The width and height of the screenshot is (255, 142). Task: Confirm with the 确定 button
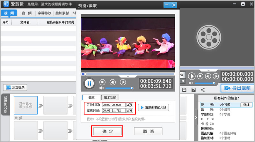(x=107, y=131)
